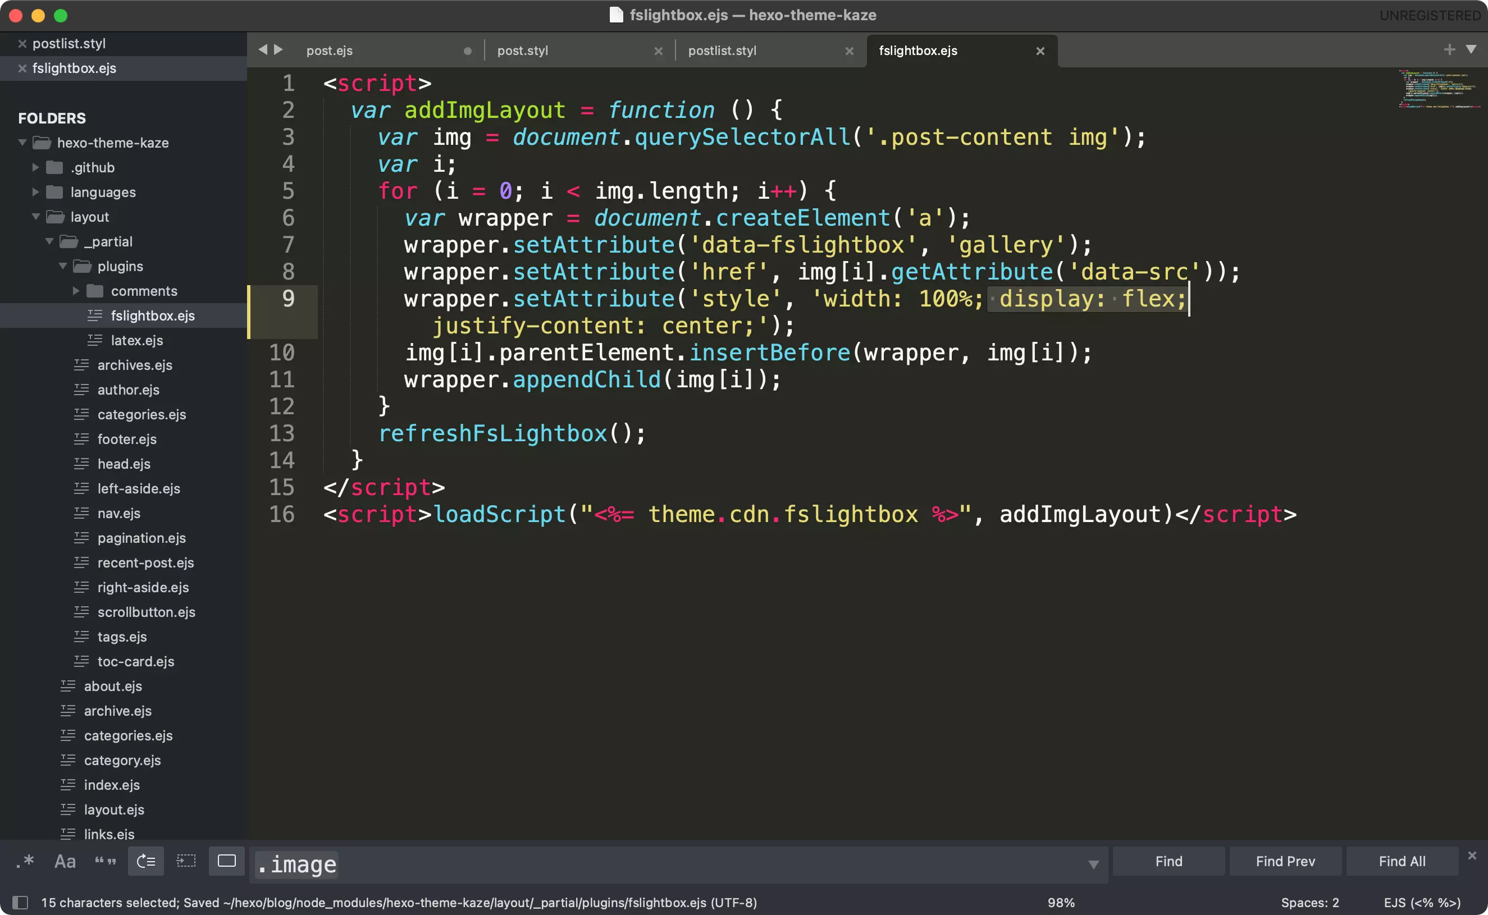
Task: Expand the comments folder
Action: point(76,291)
